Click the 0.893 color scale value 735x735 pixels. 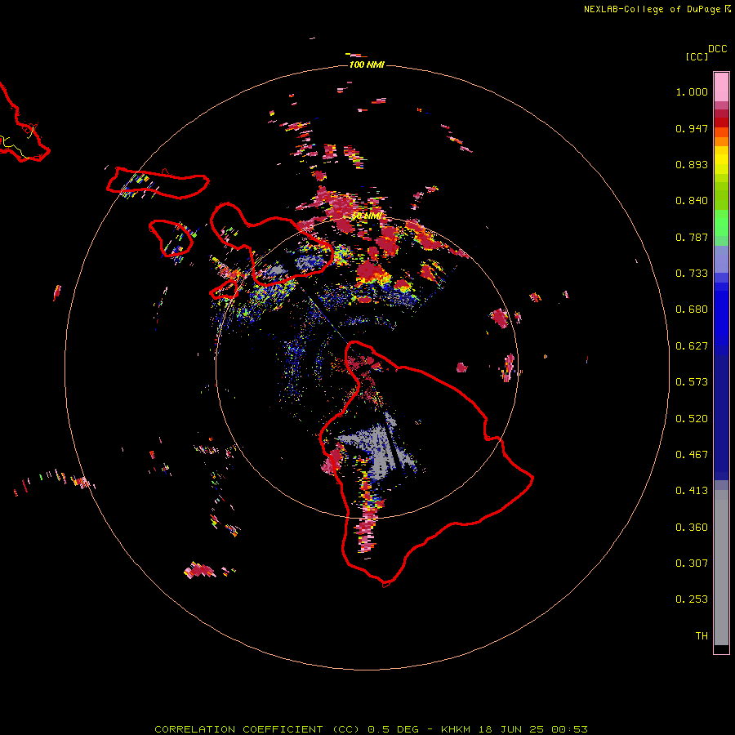[692, 164]
